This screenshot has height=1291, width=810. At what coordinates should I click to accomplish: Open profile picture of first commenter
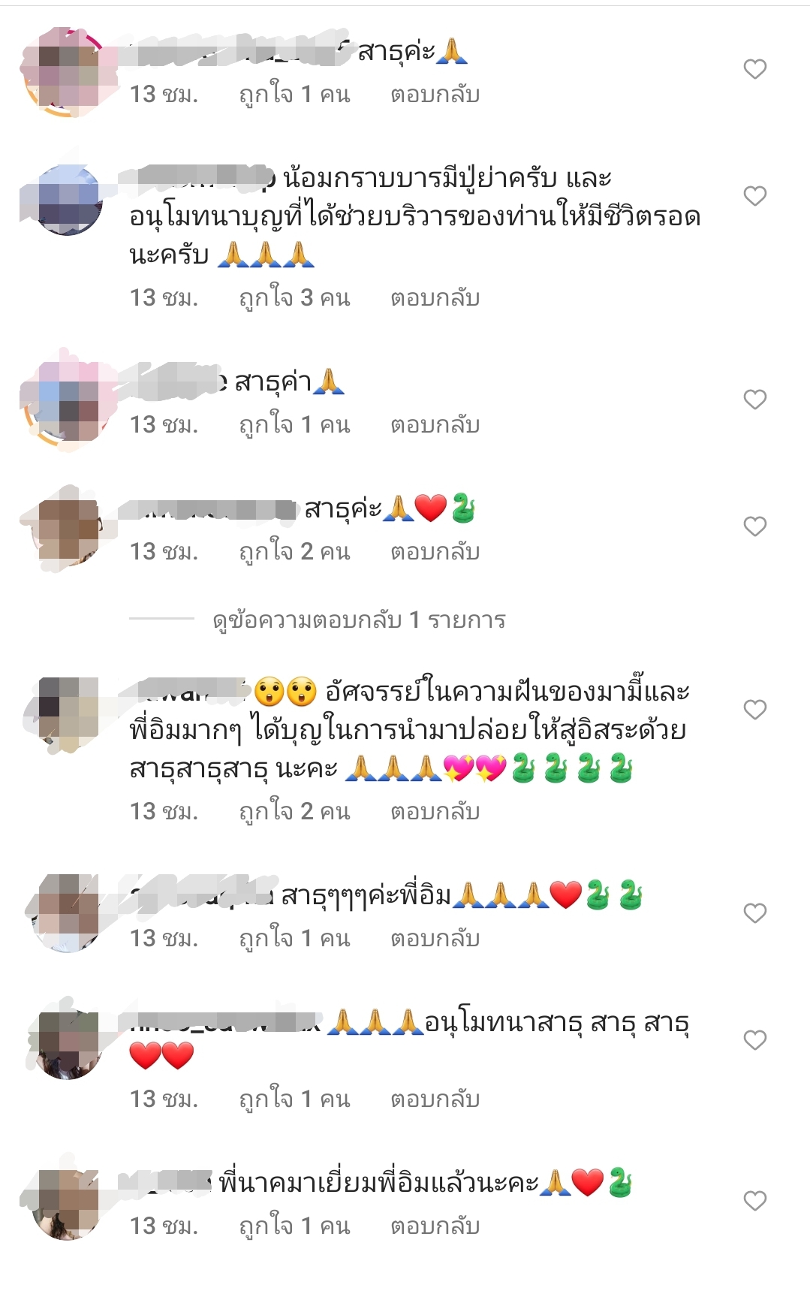pyautogui.click(x=68, y=73)
